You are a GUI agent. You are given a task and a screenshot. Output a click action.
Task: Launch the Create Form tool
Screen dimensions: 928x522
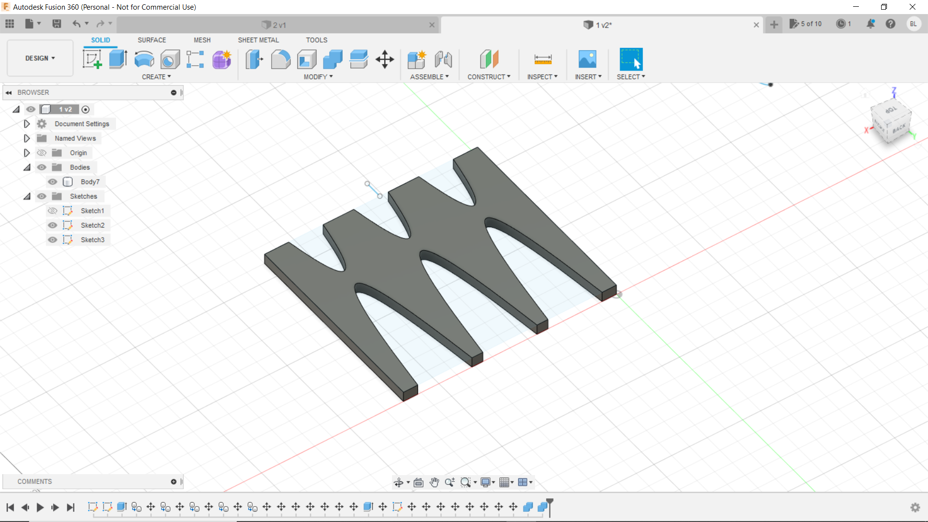tap(221, 59)
